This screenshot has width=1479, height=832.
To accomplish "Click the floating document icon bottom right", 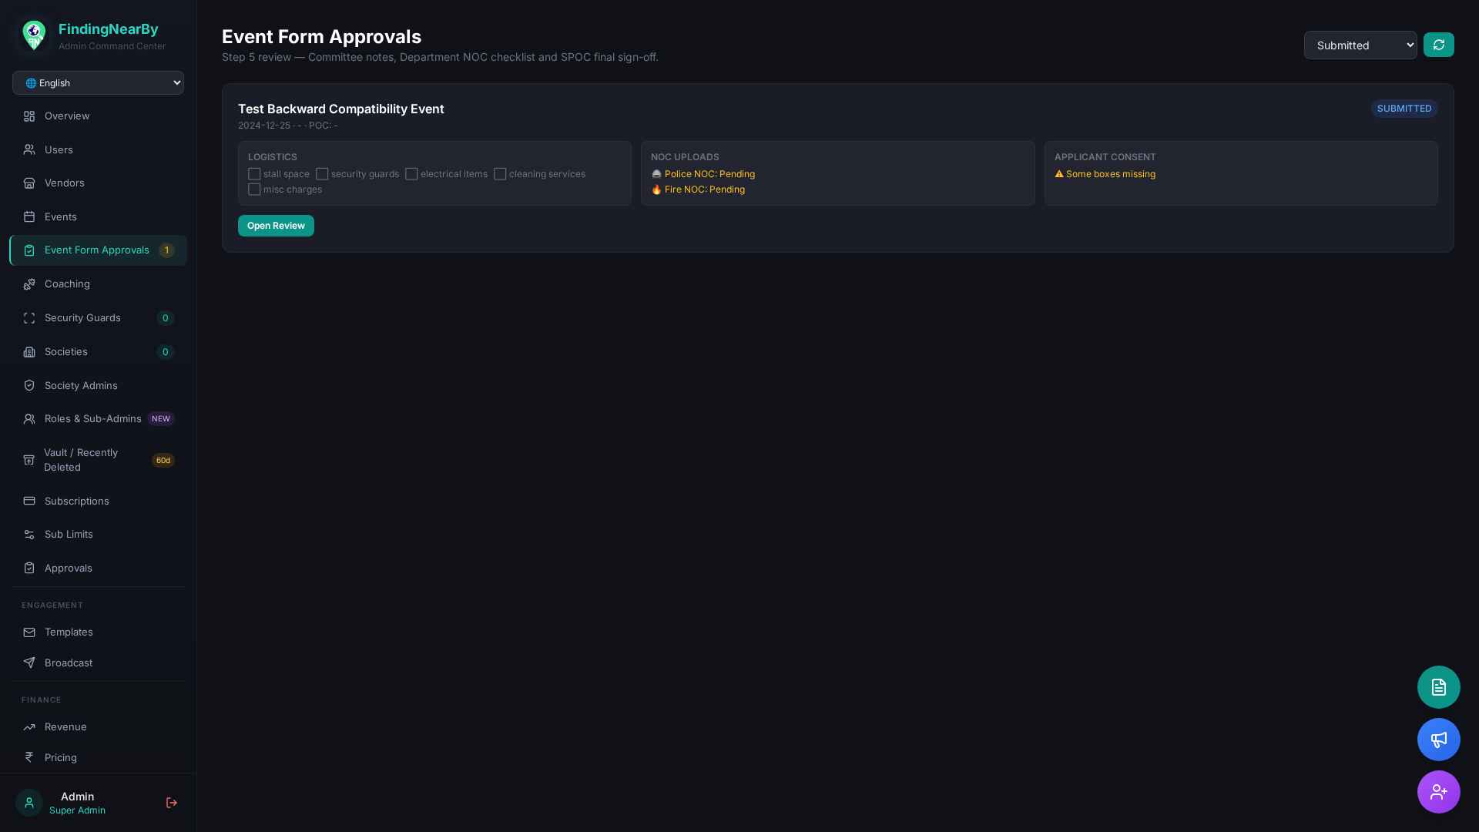I will coord(1438,686).
